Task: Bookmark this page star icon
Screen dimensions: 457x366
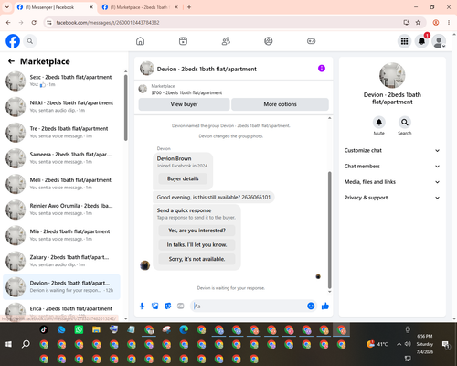Action: pyautogui.click(x=418, y=23)
